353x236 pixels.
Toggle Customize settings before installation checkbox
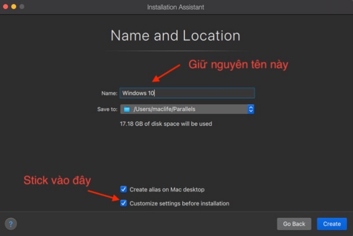pyautogui.click(x=124, y=203)
